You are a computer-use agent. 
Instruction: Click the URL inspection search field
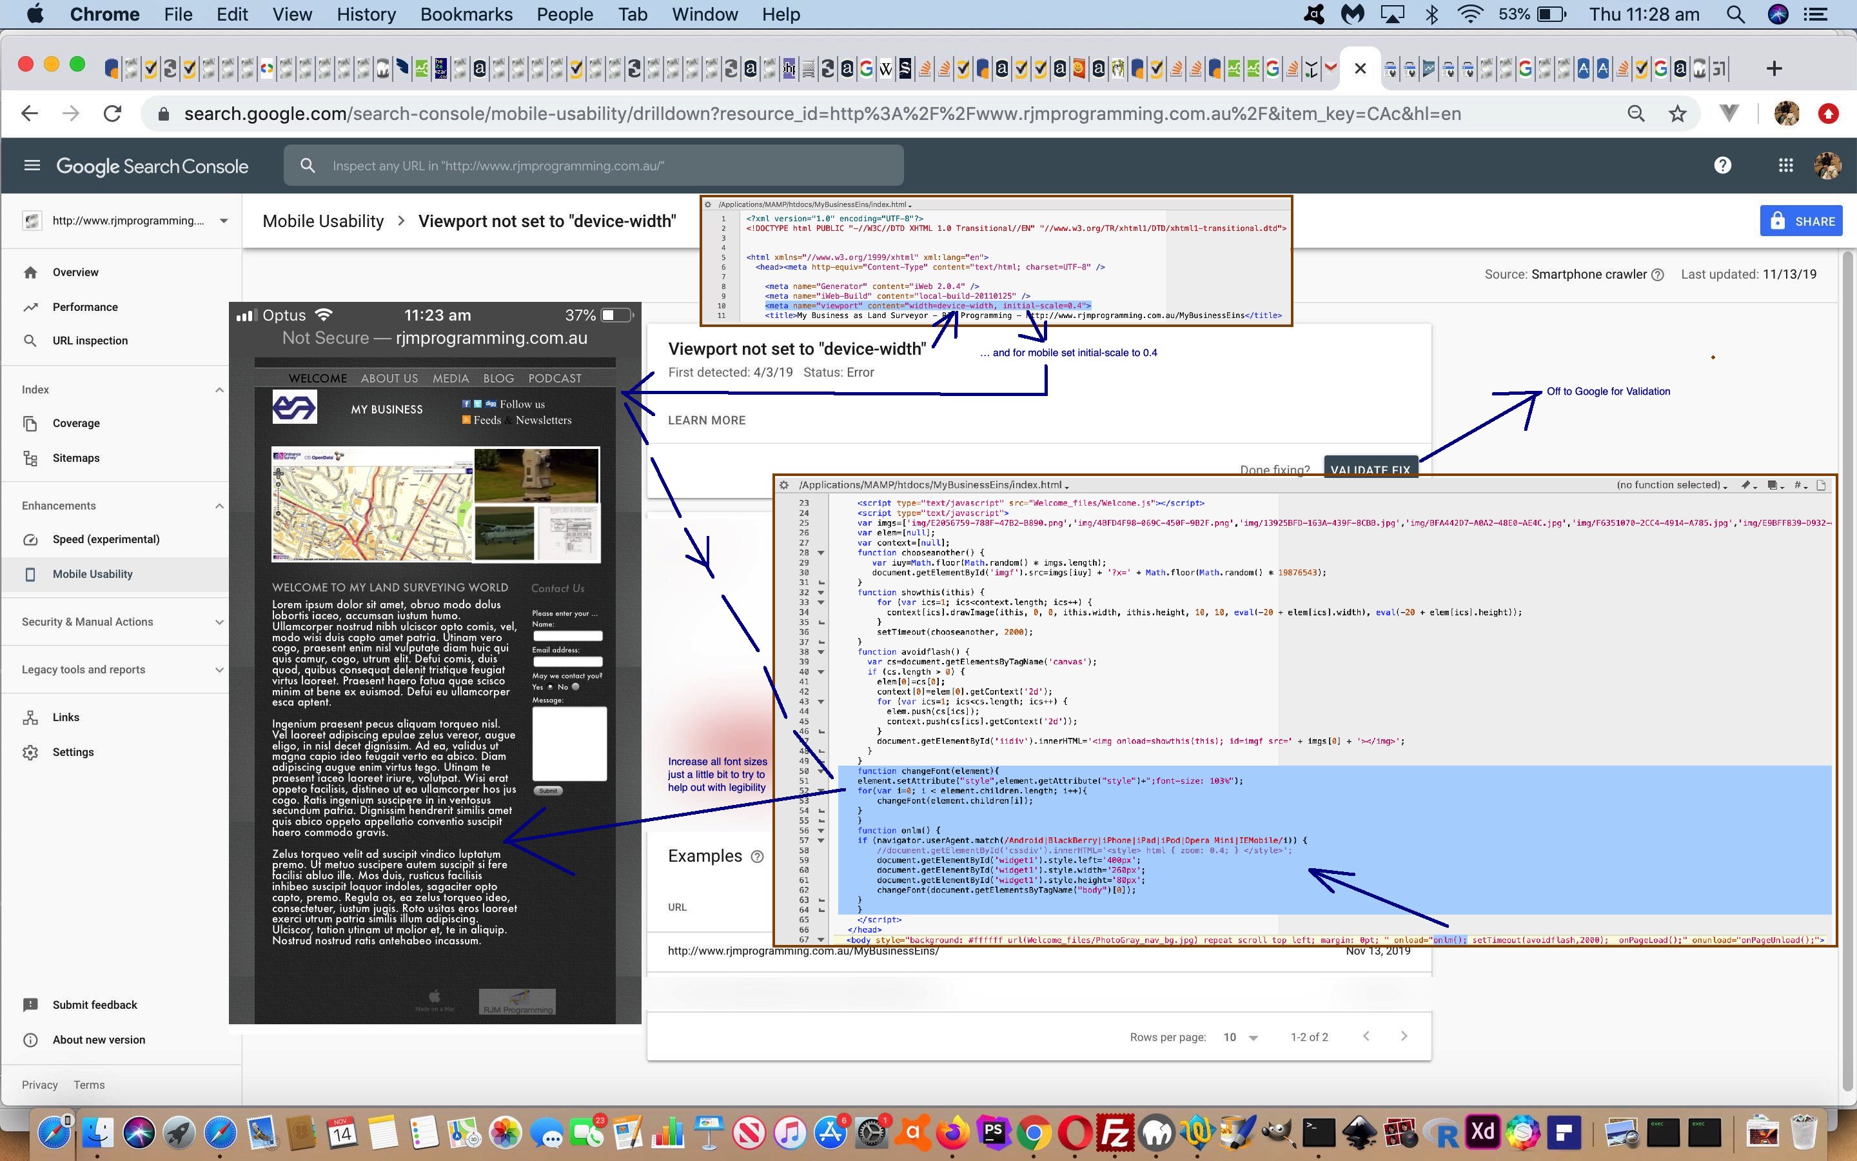593,165
